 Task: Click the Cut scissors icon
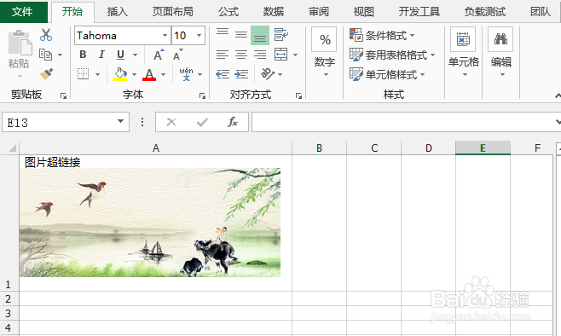(46, 35)
